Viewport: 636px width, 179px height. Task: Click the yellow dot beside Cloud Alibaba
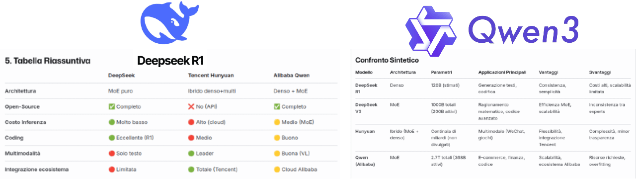(277, 169)
